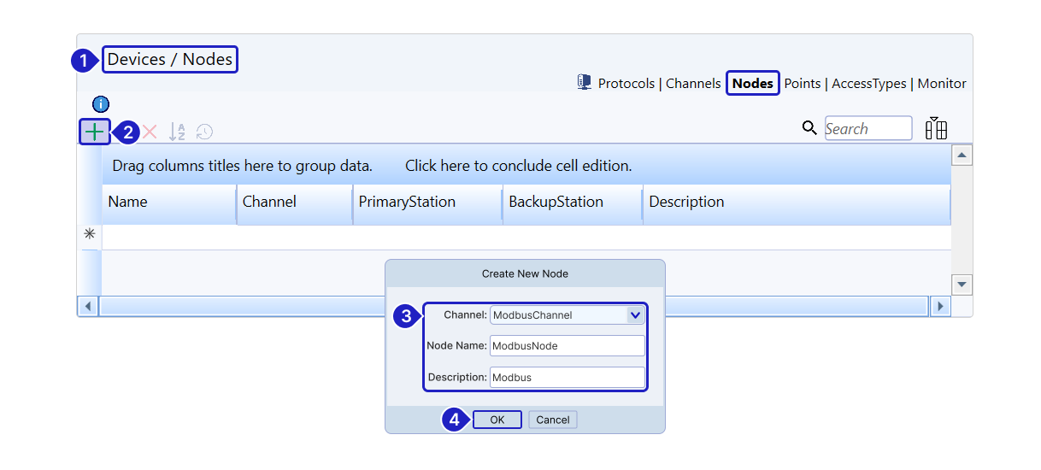Screen dimensions: 1041x470
Task: Click the red X delete icon
Action: (x=150, y=132)
